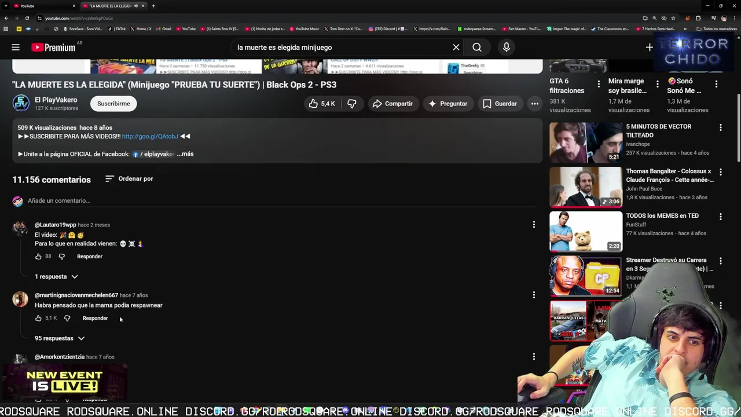Open options for martinignaciovanmechelen667's comment
Viewport: 741px width, 417px height.
pyautogui.click(x=534, y=295)
